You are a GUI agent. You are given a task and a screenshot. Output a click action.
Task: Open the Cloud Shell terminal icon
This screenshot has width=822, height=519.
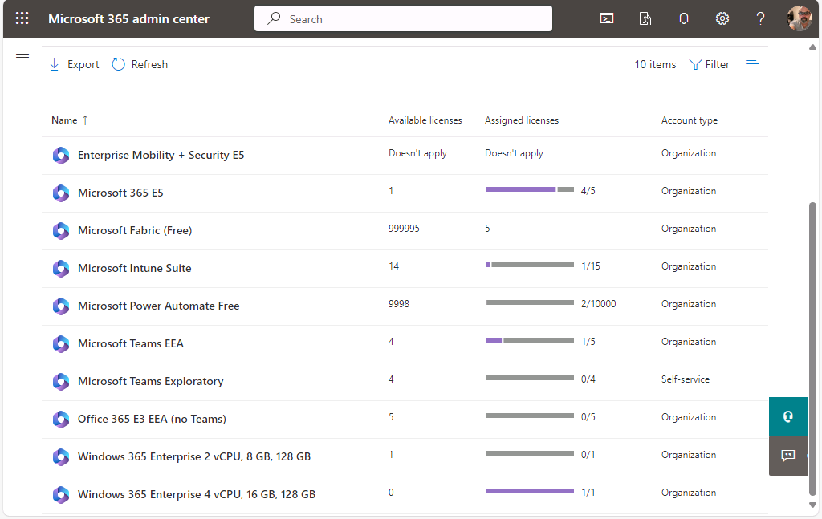click(x=607, y=19)
